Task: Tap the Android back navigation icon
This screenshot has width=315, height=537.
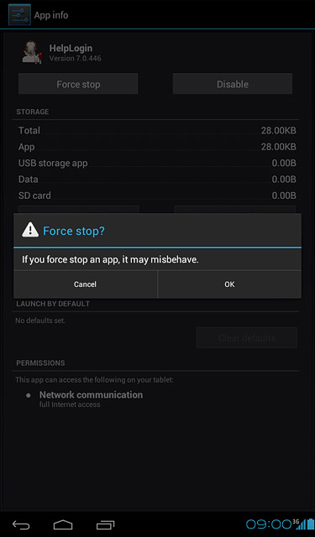Action: pos(21,524)
